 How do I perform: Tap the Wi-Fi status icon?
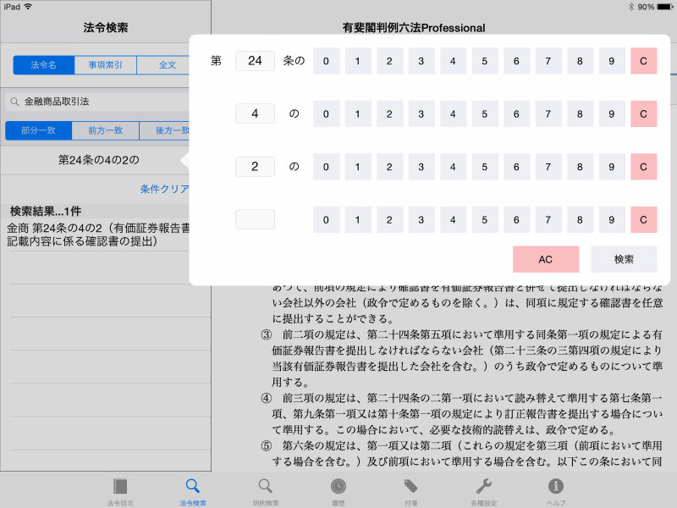pos(28,7)
